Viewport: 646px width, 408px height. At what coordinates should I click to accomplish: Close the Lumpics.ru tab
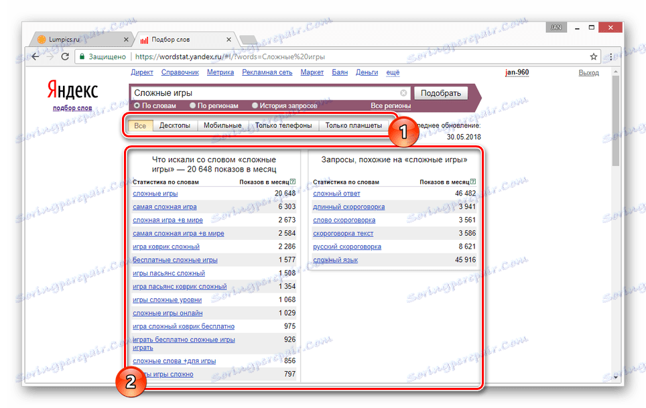pos(126,40)
